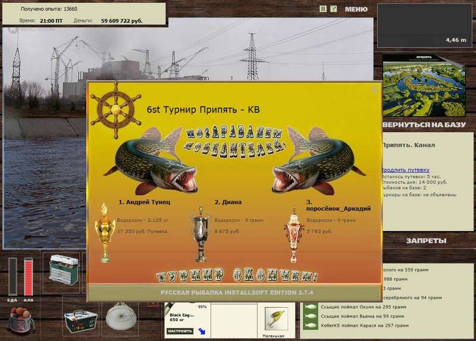
Task: Open the bait bucket with boilies
Action: (x=20, y=320)
